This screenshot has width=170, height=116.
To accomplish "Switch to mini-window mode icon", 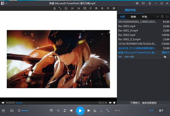I will pos(66,8).
